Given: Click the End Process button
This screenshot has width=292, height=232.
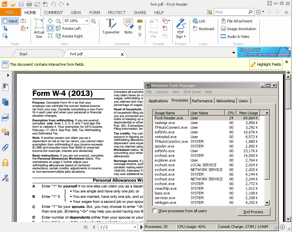Looking at the screenshot, I should click(253, 212).
